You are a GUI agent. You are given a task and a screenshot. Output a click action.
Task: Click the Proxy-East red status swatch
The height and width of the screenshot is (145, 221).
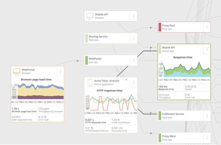tap(160, 27)
